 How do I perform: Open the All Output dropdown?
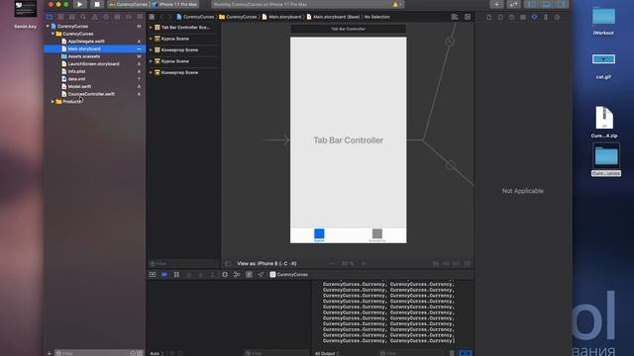pyautogui.click(x=327, y=353)
